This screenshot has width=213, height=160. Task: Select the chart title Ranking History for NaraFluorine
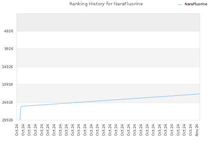[x=106, y=4]
